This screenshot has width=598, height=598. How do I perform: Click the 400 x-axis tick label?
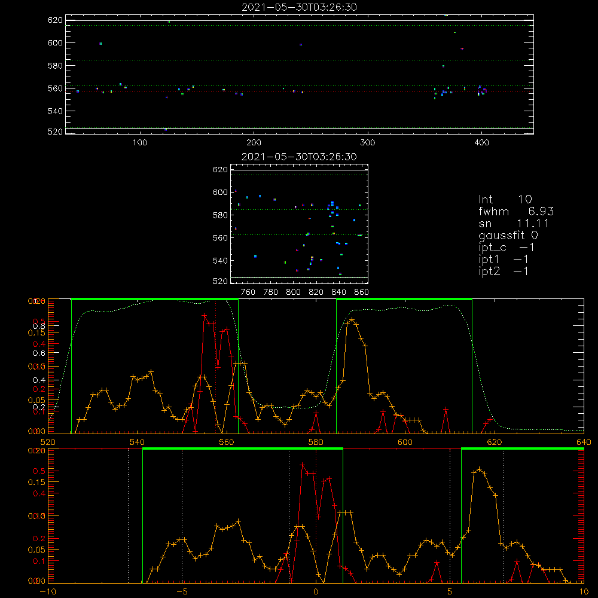point(481,143)
